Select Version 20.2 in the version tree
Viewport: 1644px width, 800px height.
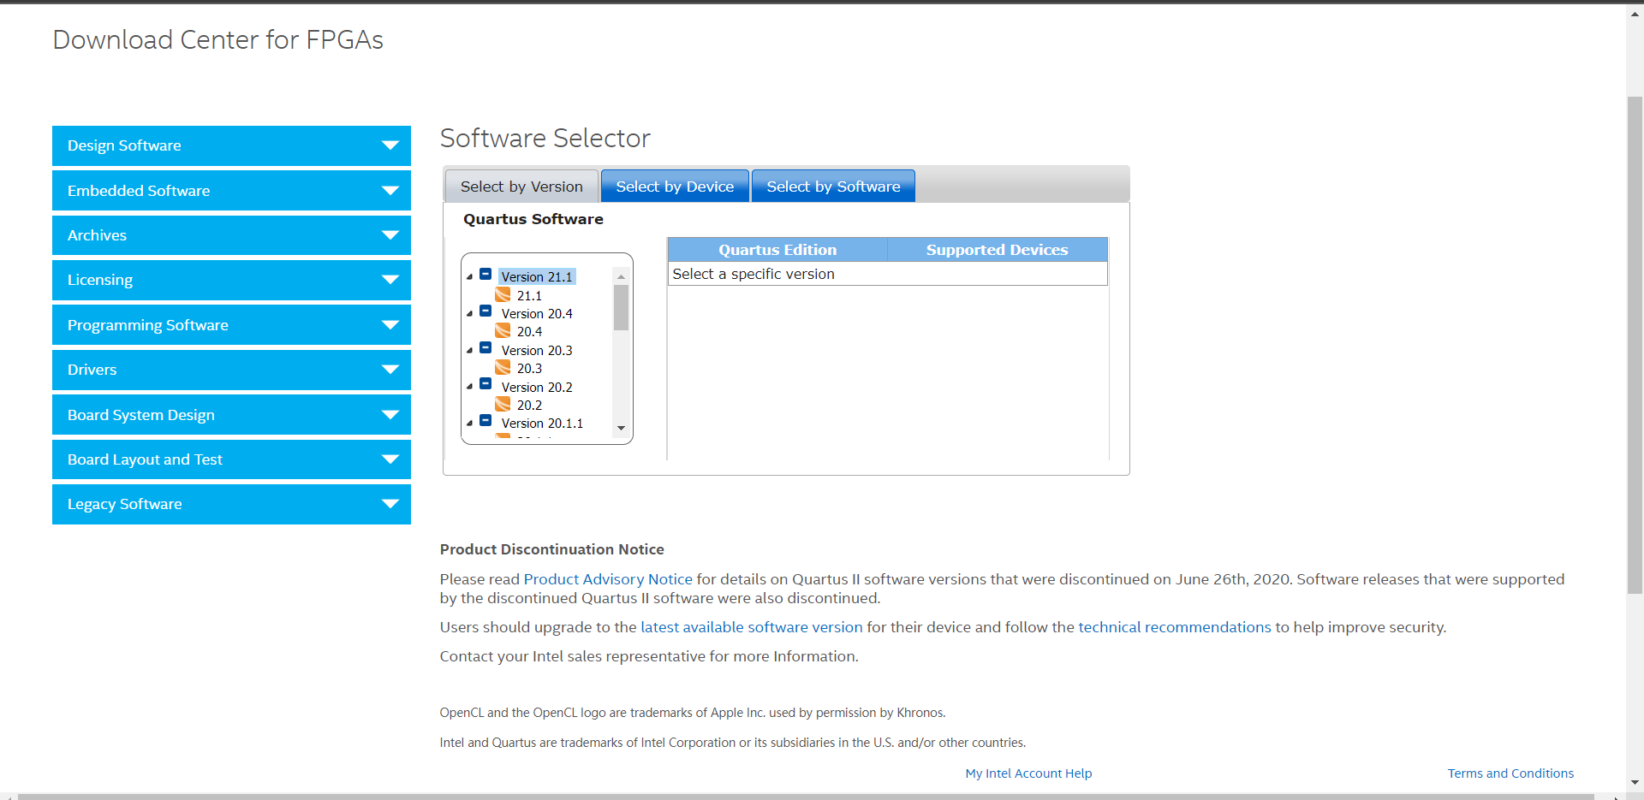pos(537,387)
